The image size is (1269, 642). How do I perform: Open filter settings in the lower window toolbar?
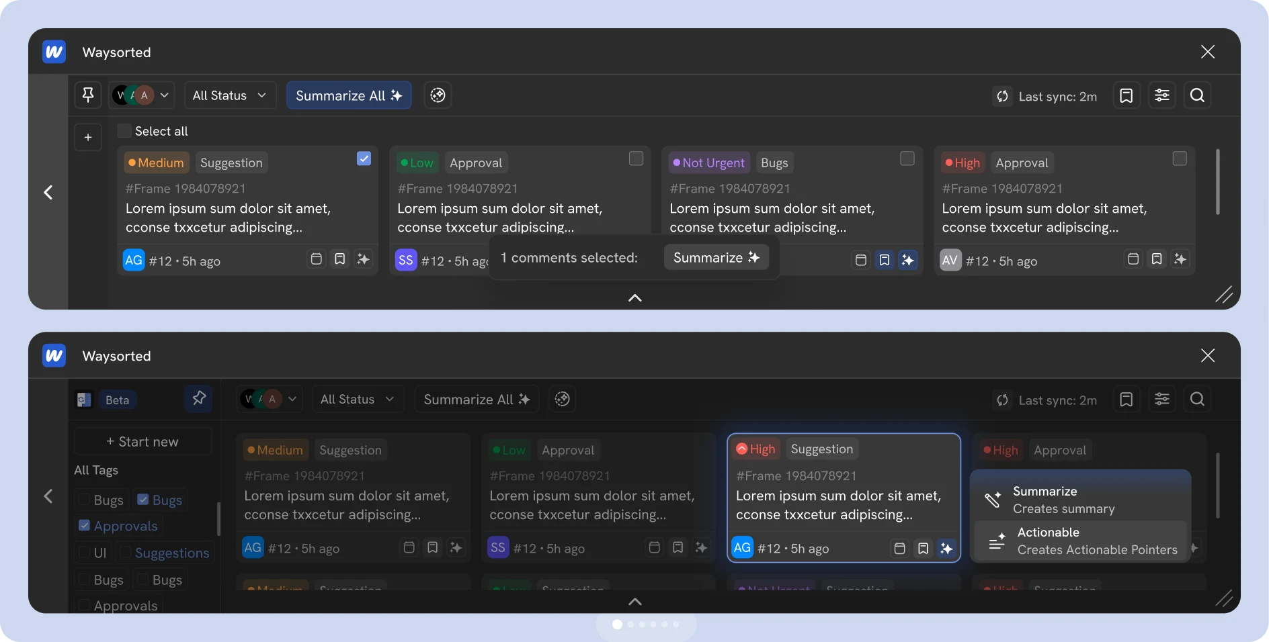point(1162,399)
